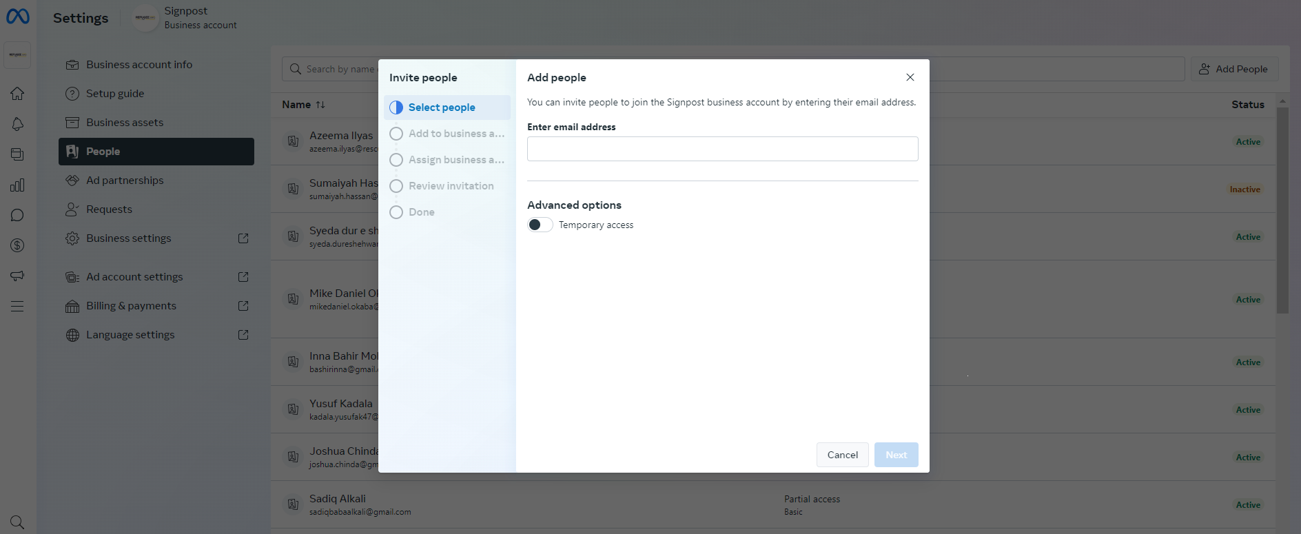The height and width of the screenshot is (534, 1301).
Task: Click the bar chart insights icon
Action: [x=17, y=185]
